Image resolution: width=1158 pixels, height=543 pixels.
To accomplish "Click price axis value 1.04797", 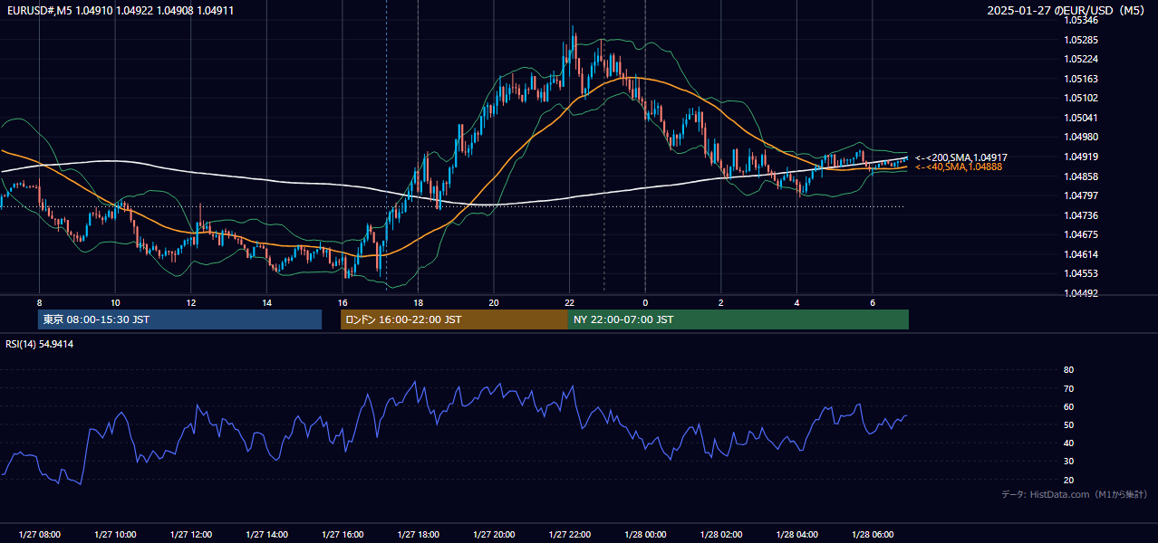I will [x=1080, y=195].
